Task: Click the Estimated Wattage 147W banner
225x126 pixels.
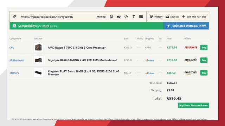Action: tap(186, 26)
